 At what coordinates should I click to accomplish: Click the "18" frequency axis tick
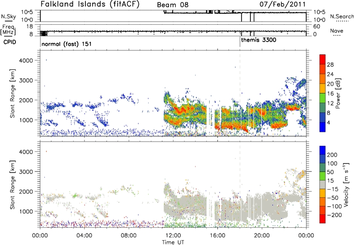click(30, 27)
